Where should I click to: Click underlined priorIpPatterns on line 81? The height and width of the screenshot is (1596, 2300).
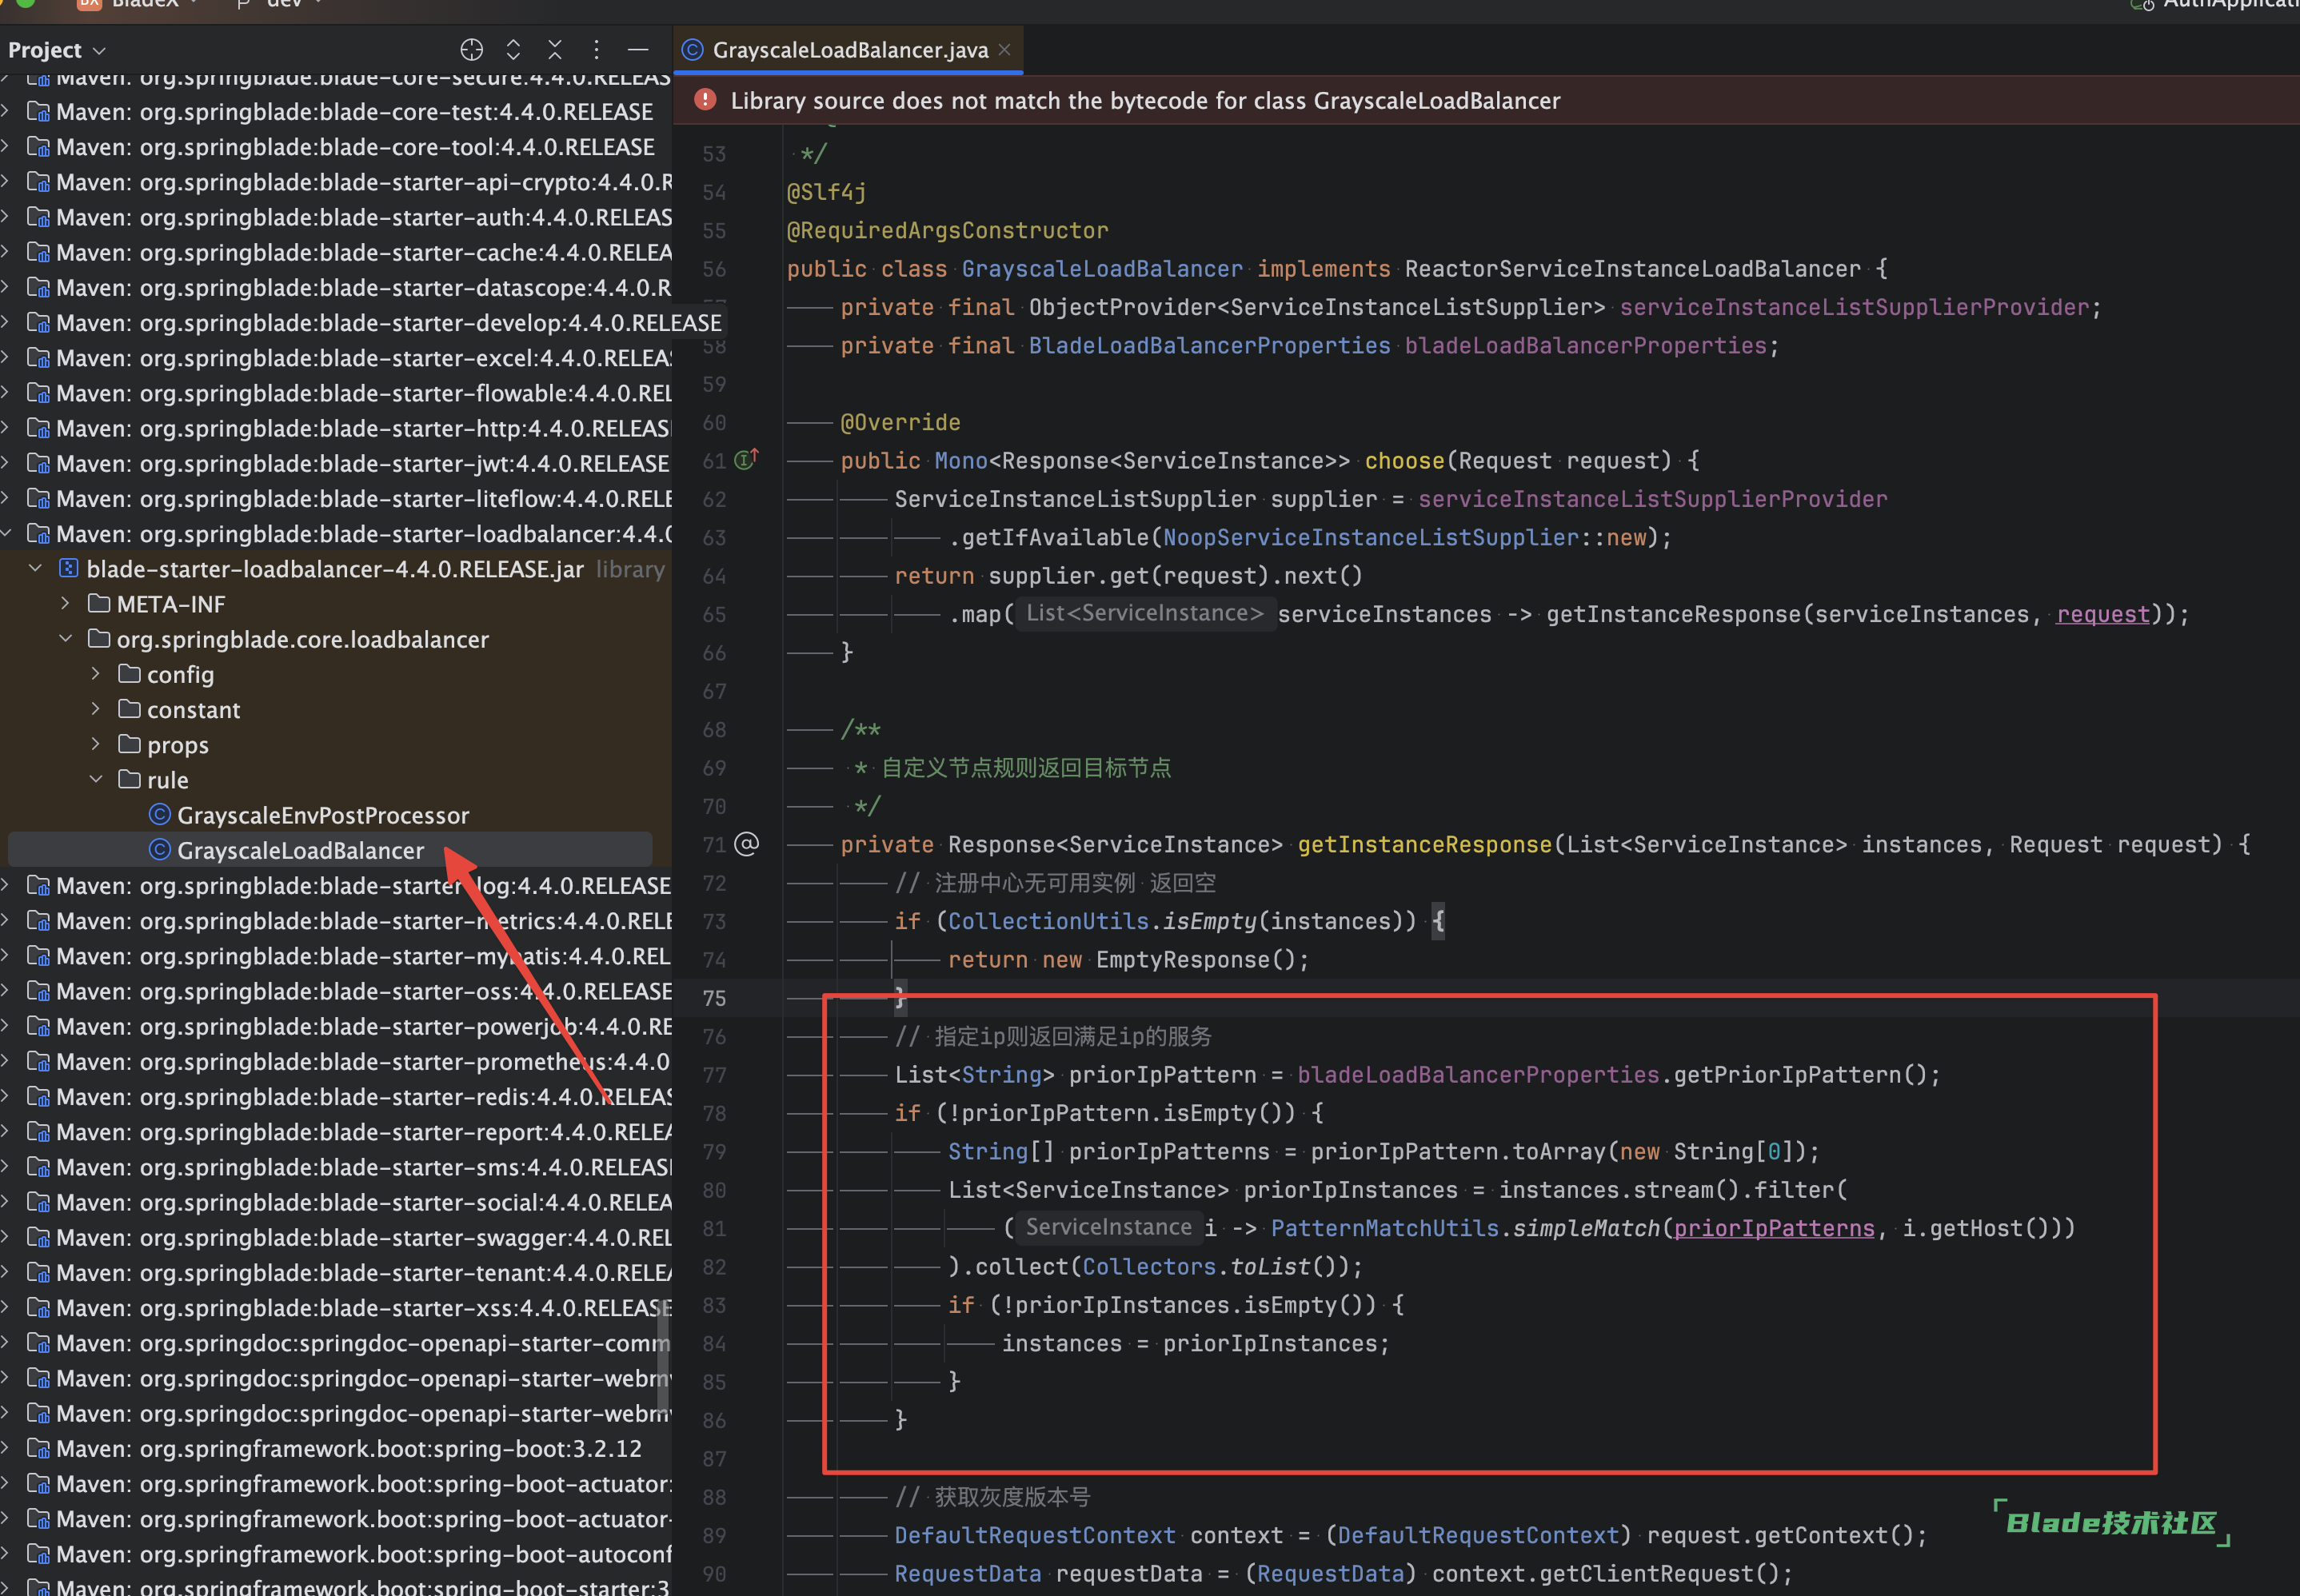click(1774, 1228)
